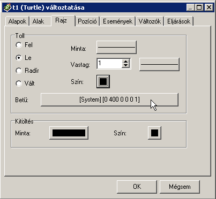Open the Pozíció tab

point(87,21)
